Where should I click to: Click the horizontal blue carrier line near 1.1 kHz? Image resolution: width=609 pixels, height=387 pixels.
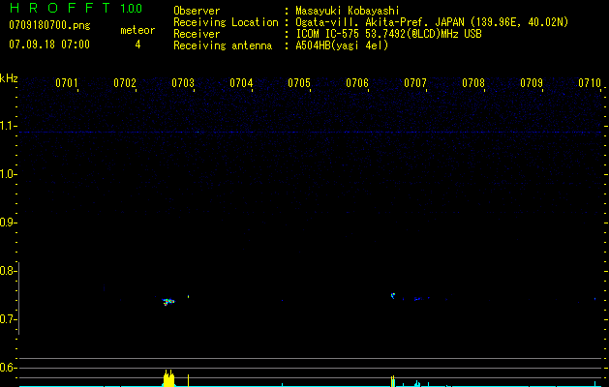coord(310,133)
